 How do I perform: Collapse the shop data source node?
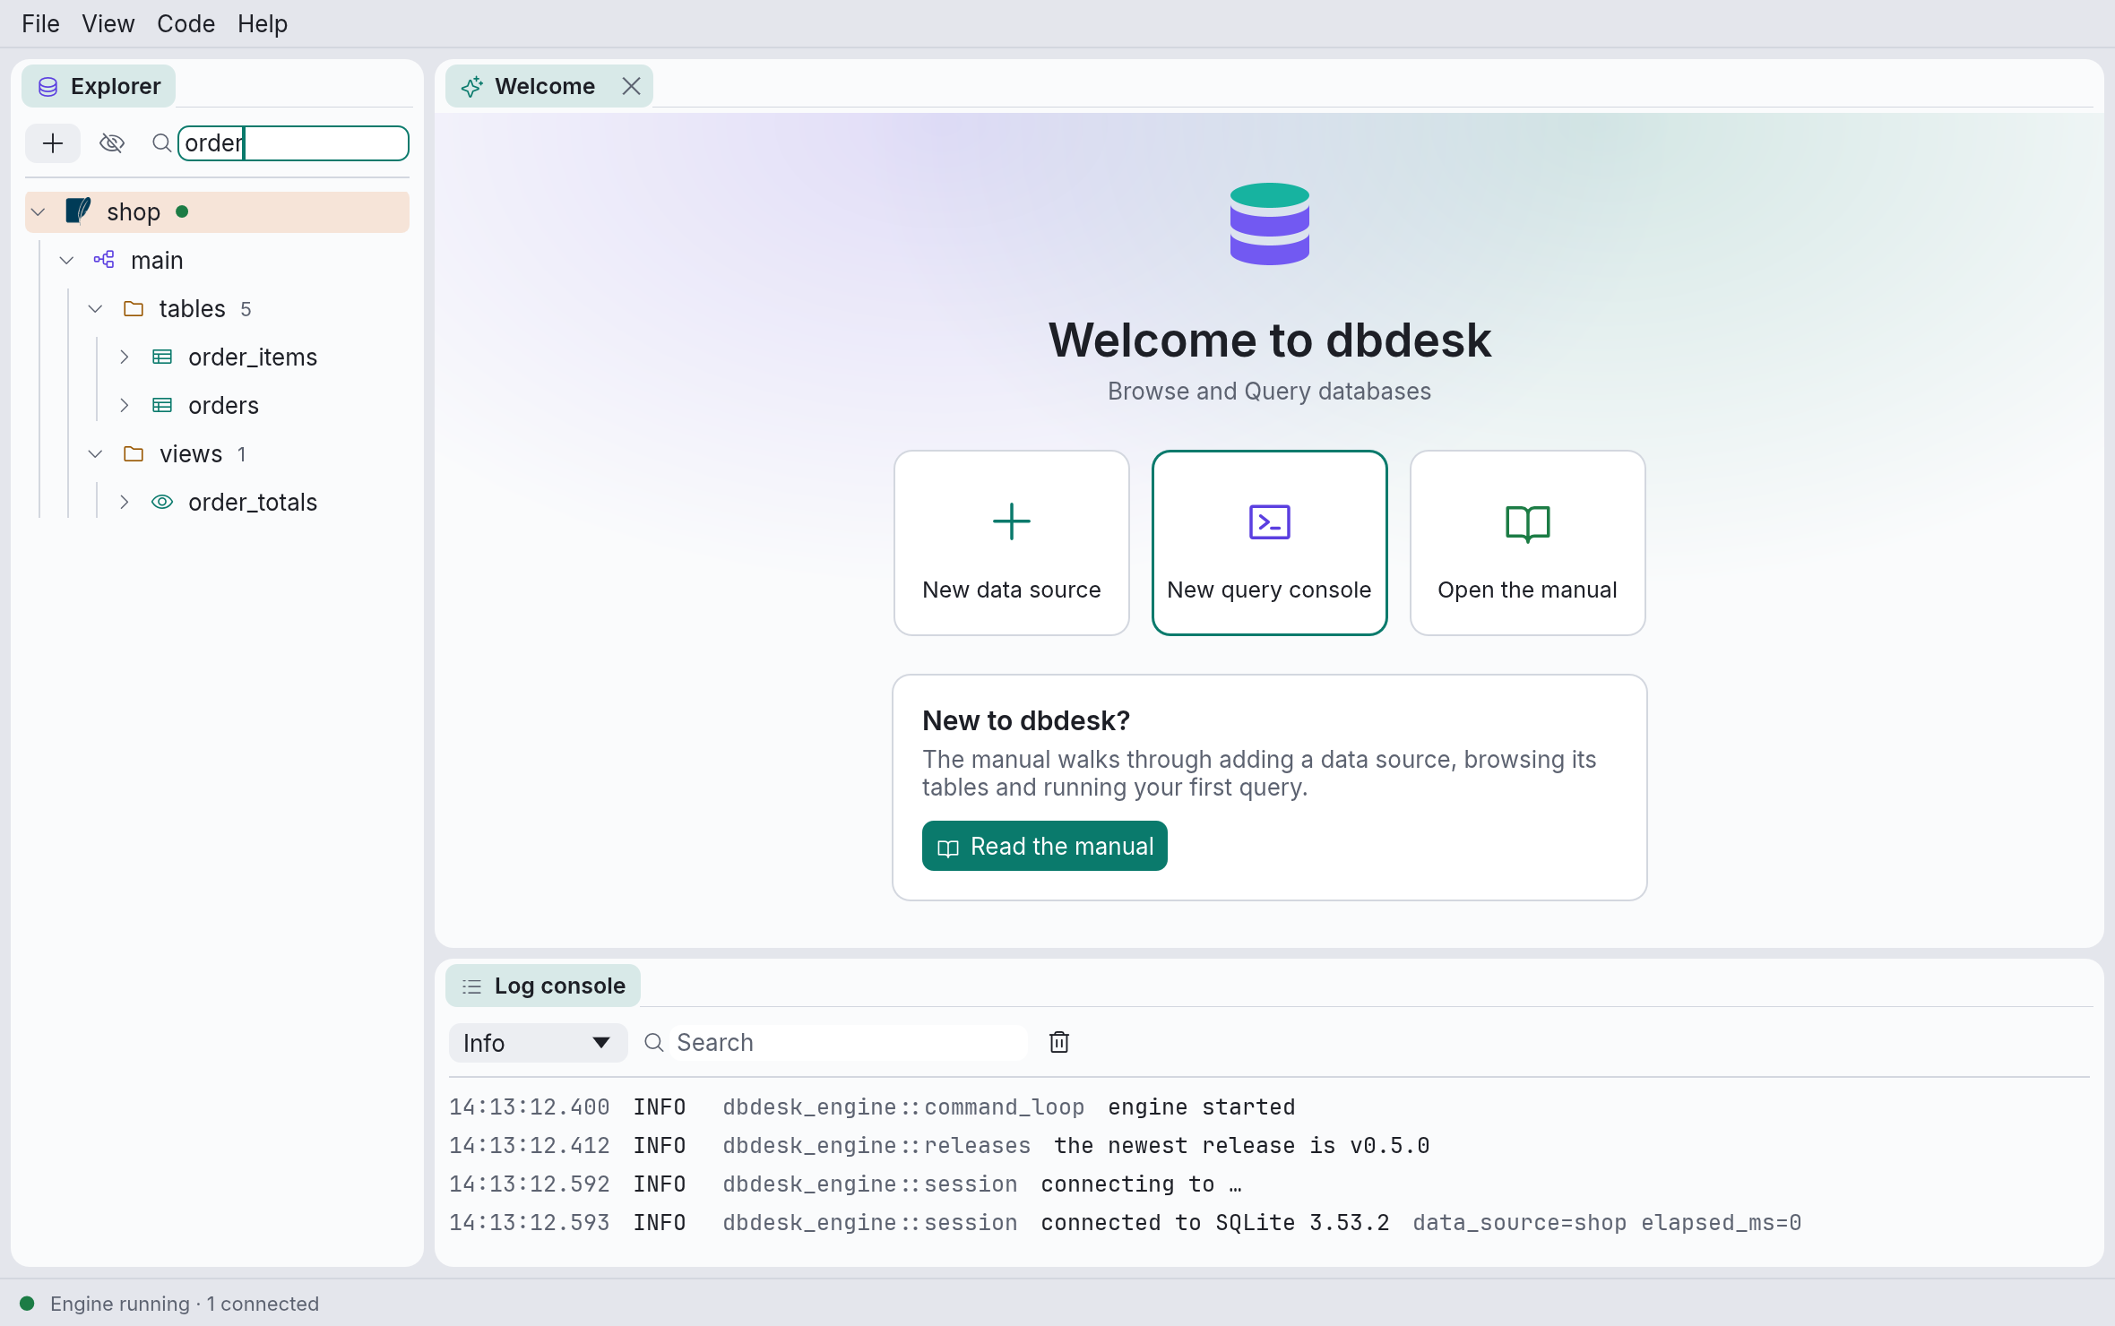tap(39, 211)
